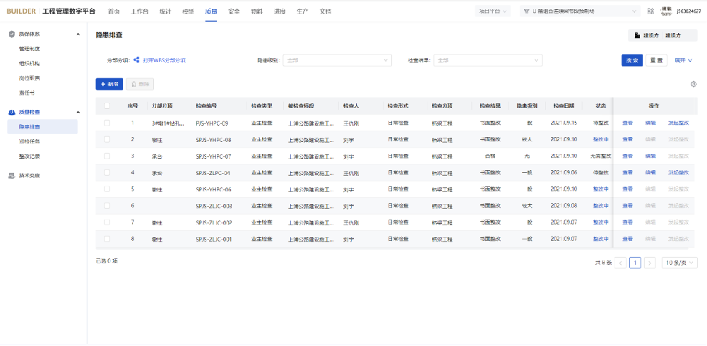The image size is (707, 346).
Task: Click 查看 for row SPJS-ZLJC-001
Action: point(627,239)
